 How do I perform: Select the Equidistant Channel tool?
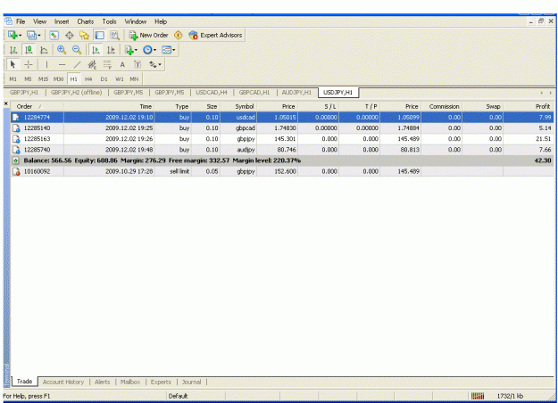click(92, 64)
